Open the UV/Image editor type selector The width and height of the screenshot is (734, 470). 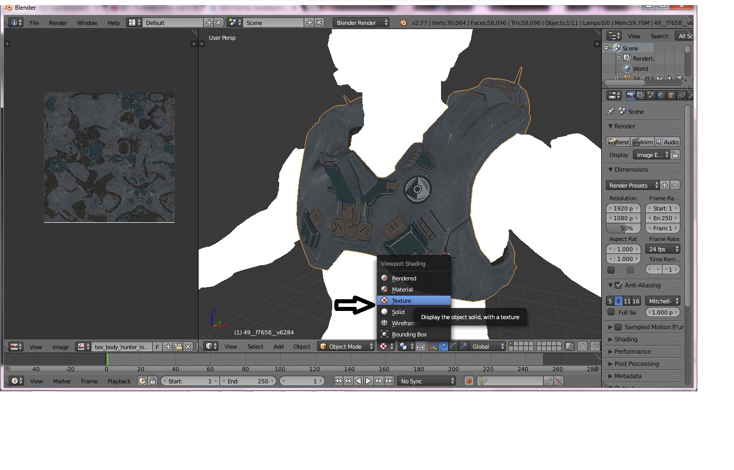click(16, 347)
